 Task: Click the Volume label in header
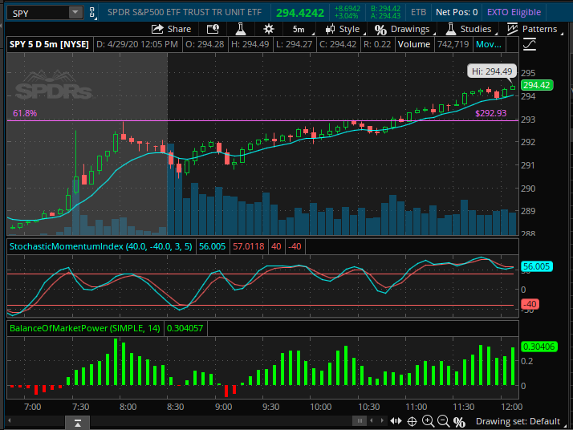coord(413,44)
